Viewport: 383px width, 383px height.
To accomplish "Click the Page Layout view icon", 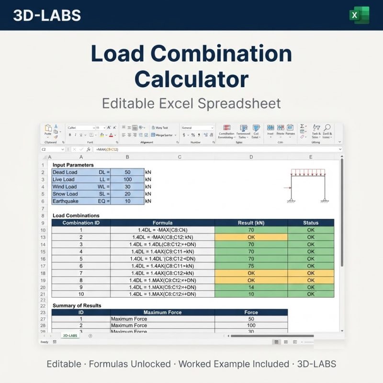I will click(286, 342).
